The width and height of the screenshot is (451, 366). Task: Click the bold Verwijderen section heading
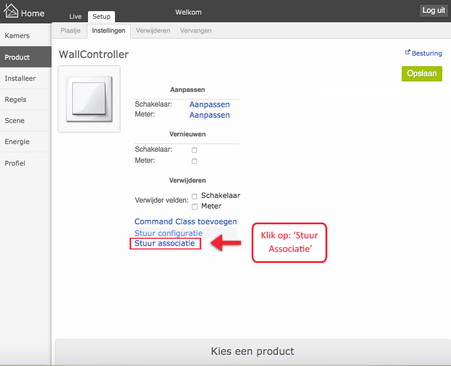click(x=188, y=180)
